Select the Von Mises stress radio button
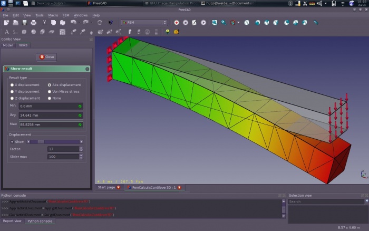The height and width of the screenshot is (231, 369). pyautogui.click(x=50, y=92)
